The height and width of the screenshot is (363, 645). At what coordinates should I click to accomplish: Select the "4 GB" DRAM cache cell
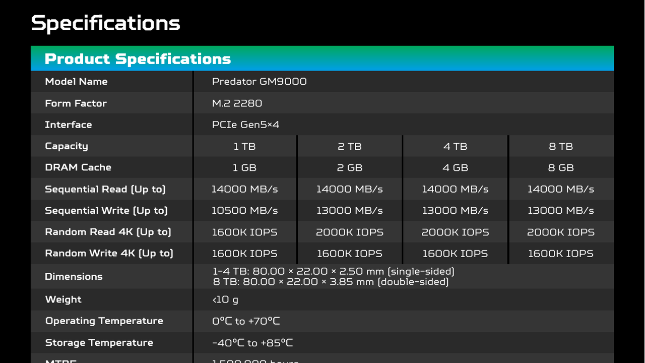coord(456,168)
